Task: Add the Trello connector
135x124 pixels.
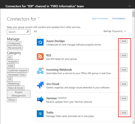Action: (124, 113)
